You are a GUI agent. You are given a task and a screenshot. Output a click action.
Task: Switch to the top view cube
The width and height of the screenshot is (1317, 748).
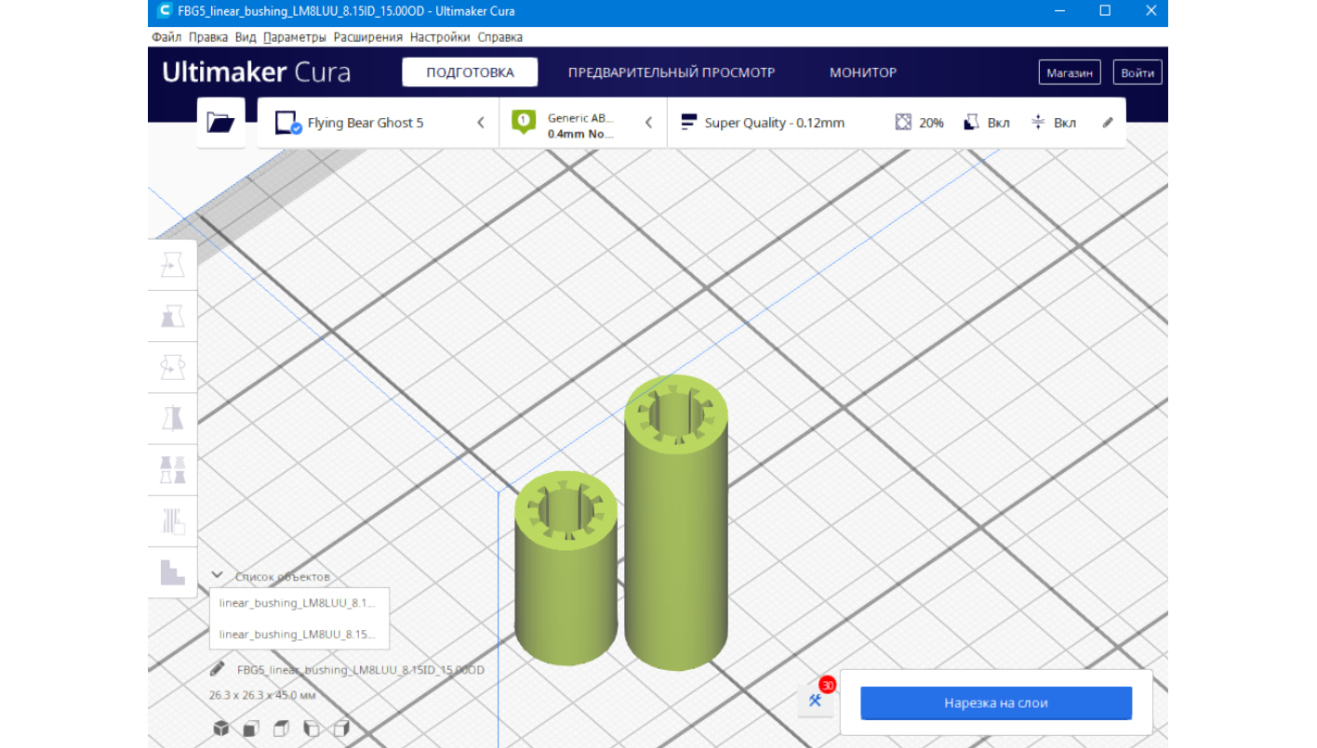281,728
